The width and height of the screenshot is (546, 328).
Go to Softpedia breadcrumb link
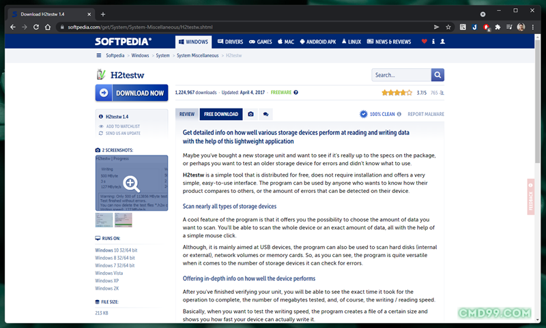point(115,55)
